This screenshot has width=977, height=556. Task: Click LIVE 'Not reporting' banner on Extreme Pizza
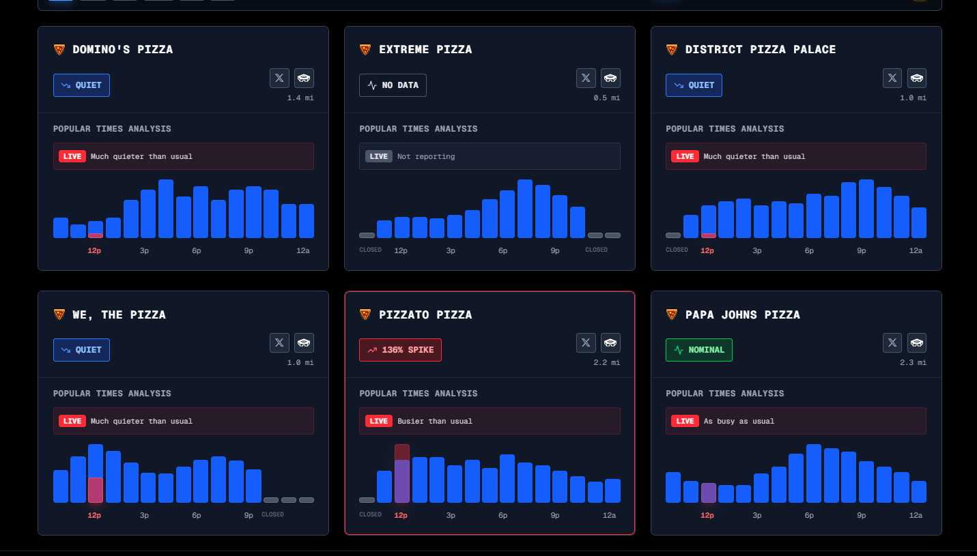[x=490, y=156]
